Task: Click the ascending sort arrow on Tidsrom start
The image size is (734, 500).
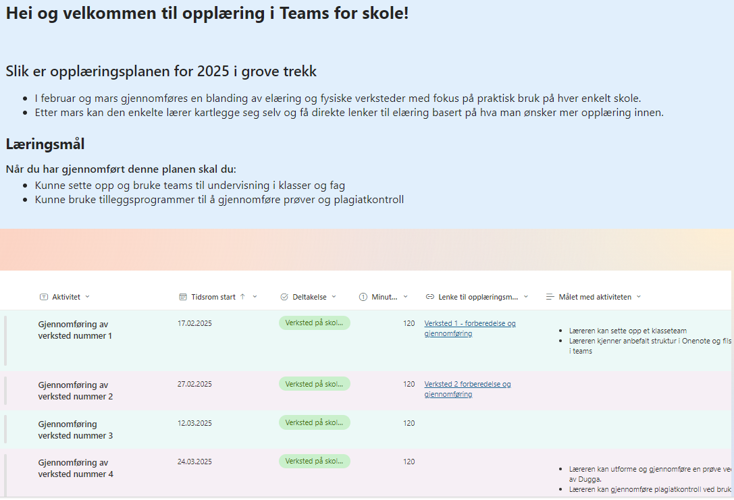Action: coord(242,297)
